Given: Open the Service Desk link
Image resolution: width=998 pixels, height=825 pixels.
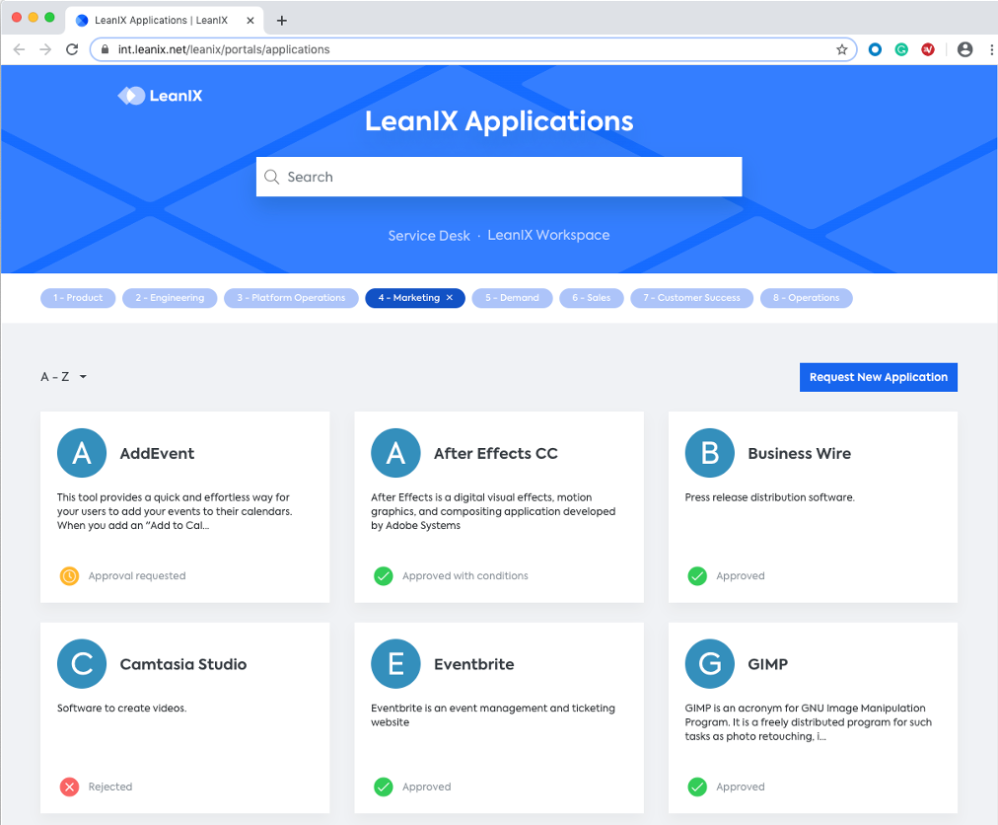Looking at the screenshot, I should pyautogui.click(x=429, y=235).
